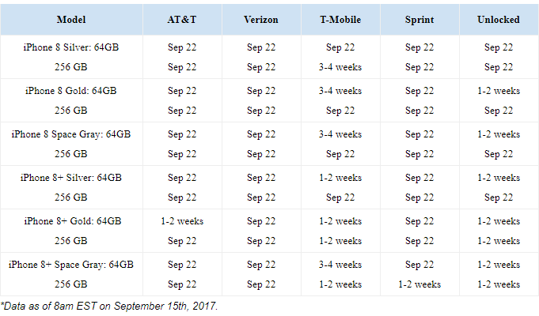Image resolution: width=539 pixels, height=316 pixels.
Task: Click the iPhone 8 Silver: 64GB row label
Action: tap(72, 47)
